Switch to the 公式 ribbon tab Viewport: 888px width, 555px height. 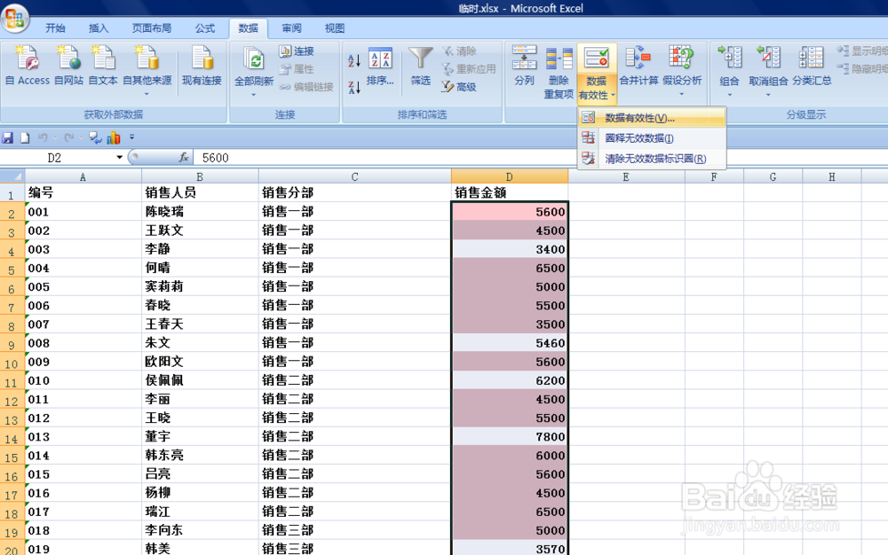click(204, 27)
